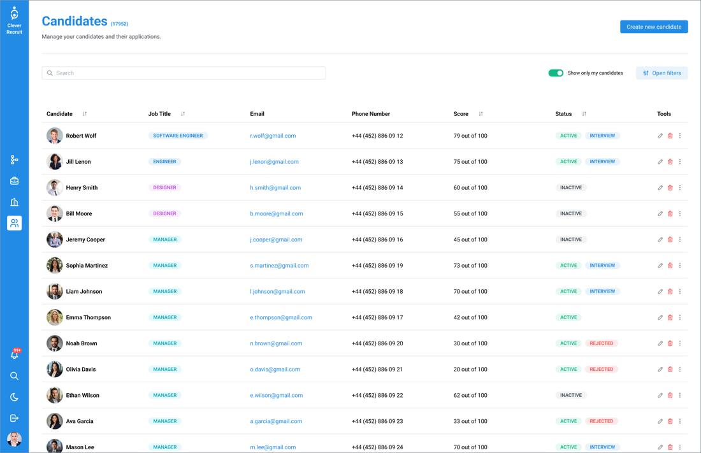Sort by Job Title column arrows
The height and width of the screenshot is (453, 701).
click(x=182, y=114)
